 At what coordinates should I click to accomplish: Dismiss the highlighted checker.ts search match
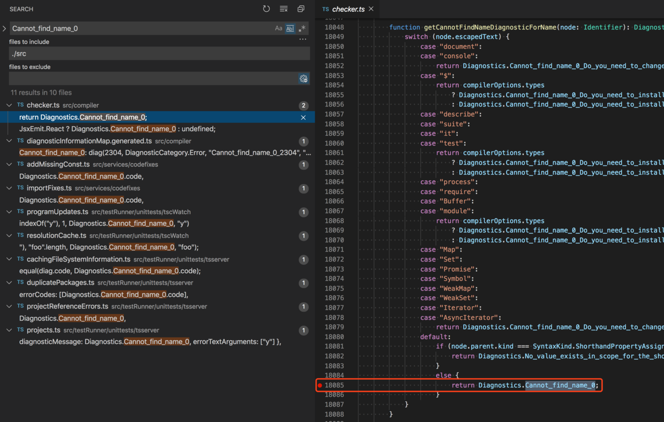tap(303, 118)
